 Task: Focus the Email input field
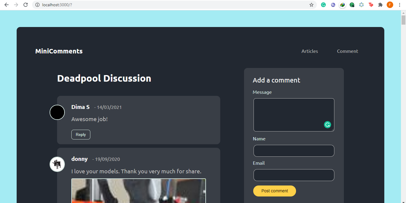[294, 175]
